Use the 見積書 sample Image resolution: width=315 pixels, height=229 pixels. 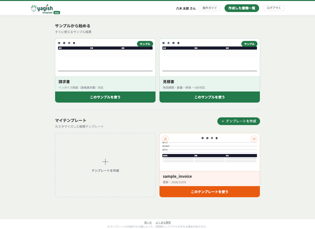click(209, 97)
